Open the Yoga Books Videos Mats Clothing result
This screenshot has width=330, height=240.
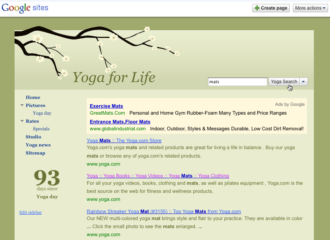point(158,176)
